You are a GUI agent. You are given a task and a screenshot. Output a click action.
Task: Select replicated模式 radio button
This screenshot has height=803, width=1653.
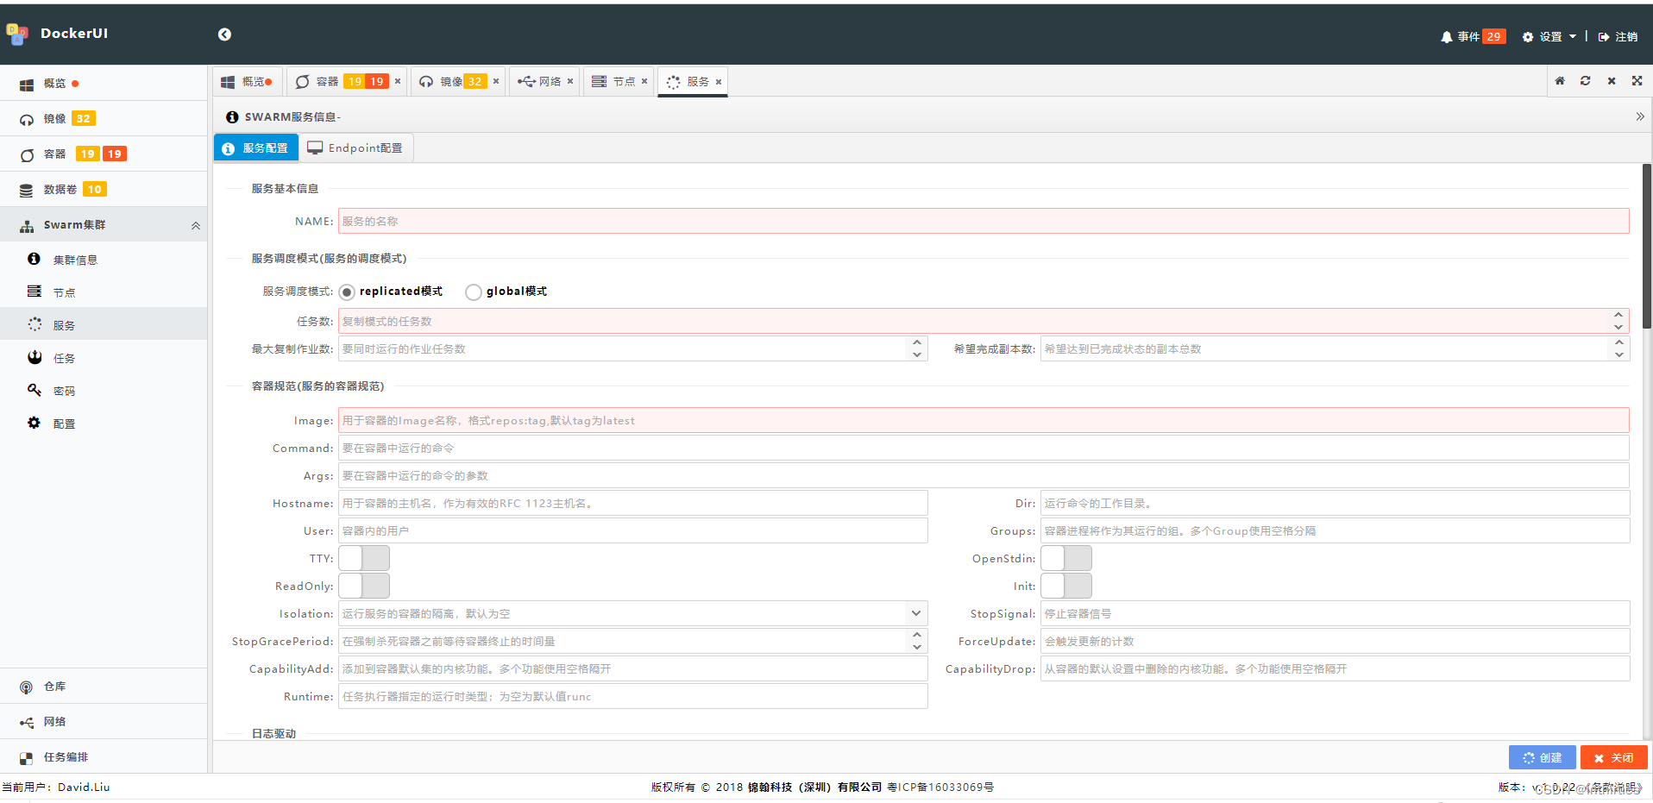point(347,292)
